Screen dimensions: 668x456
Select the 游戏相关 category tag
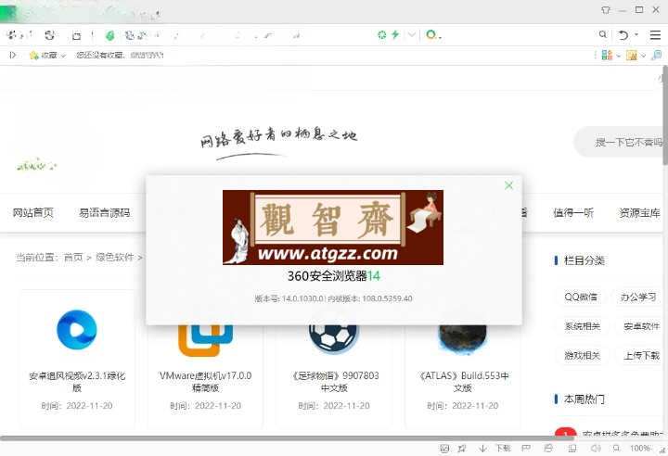(x=583, y=355)
